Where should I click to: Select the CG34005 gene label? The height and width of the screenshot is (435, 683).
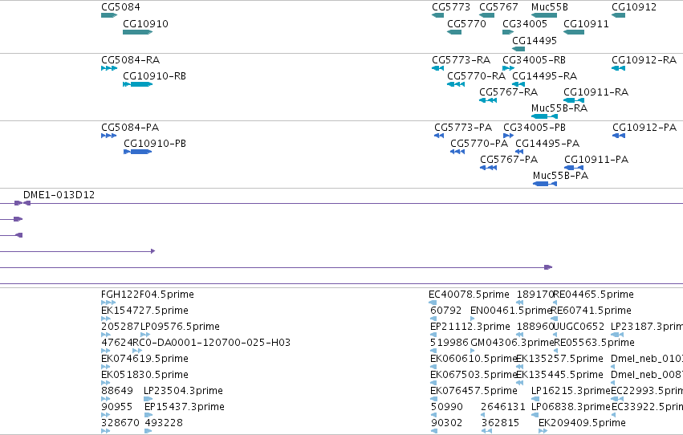(524, 24)
